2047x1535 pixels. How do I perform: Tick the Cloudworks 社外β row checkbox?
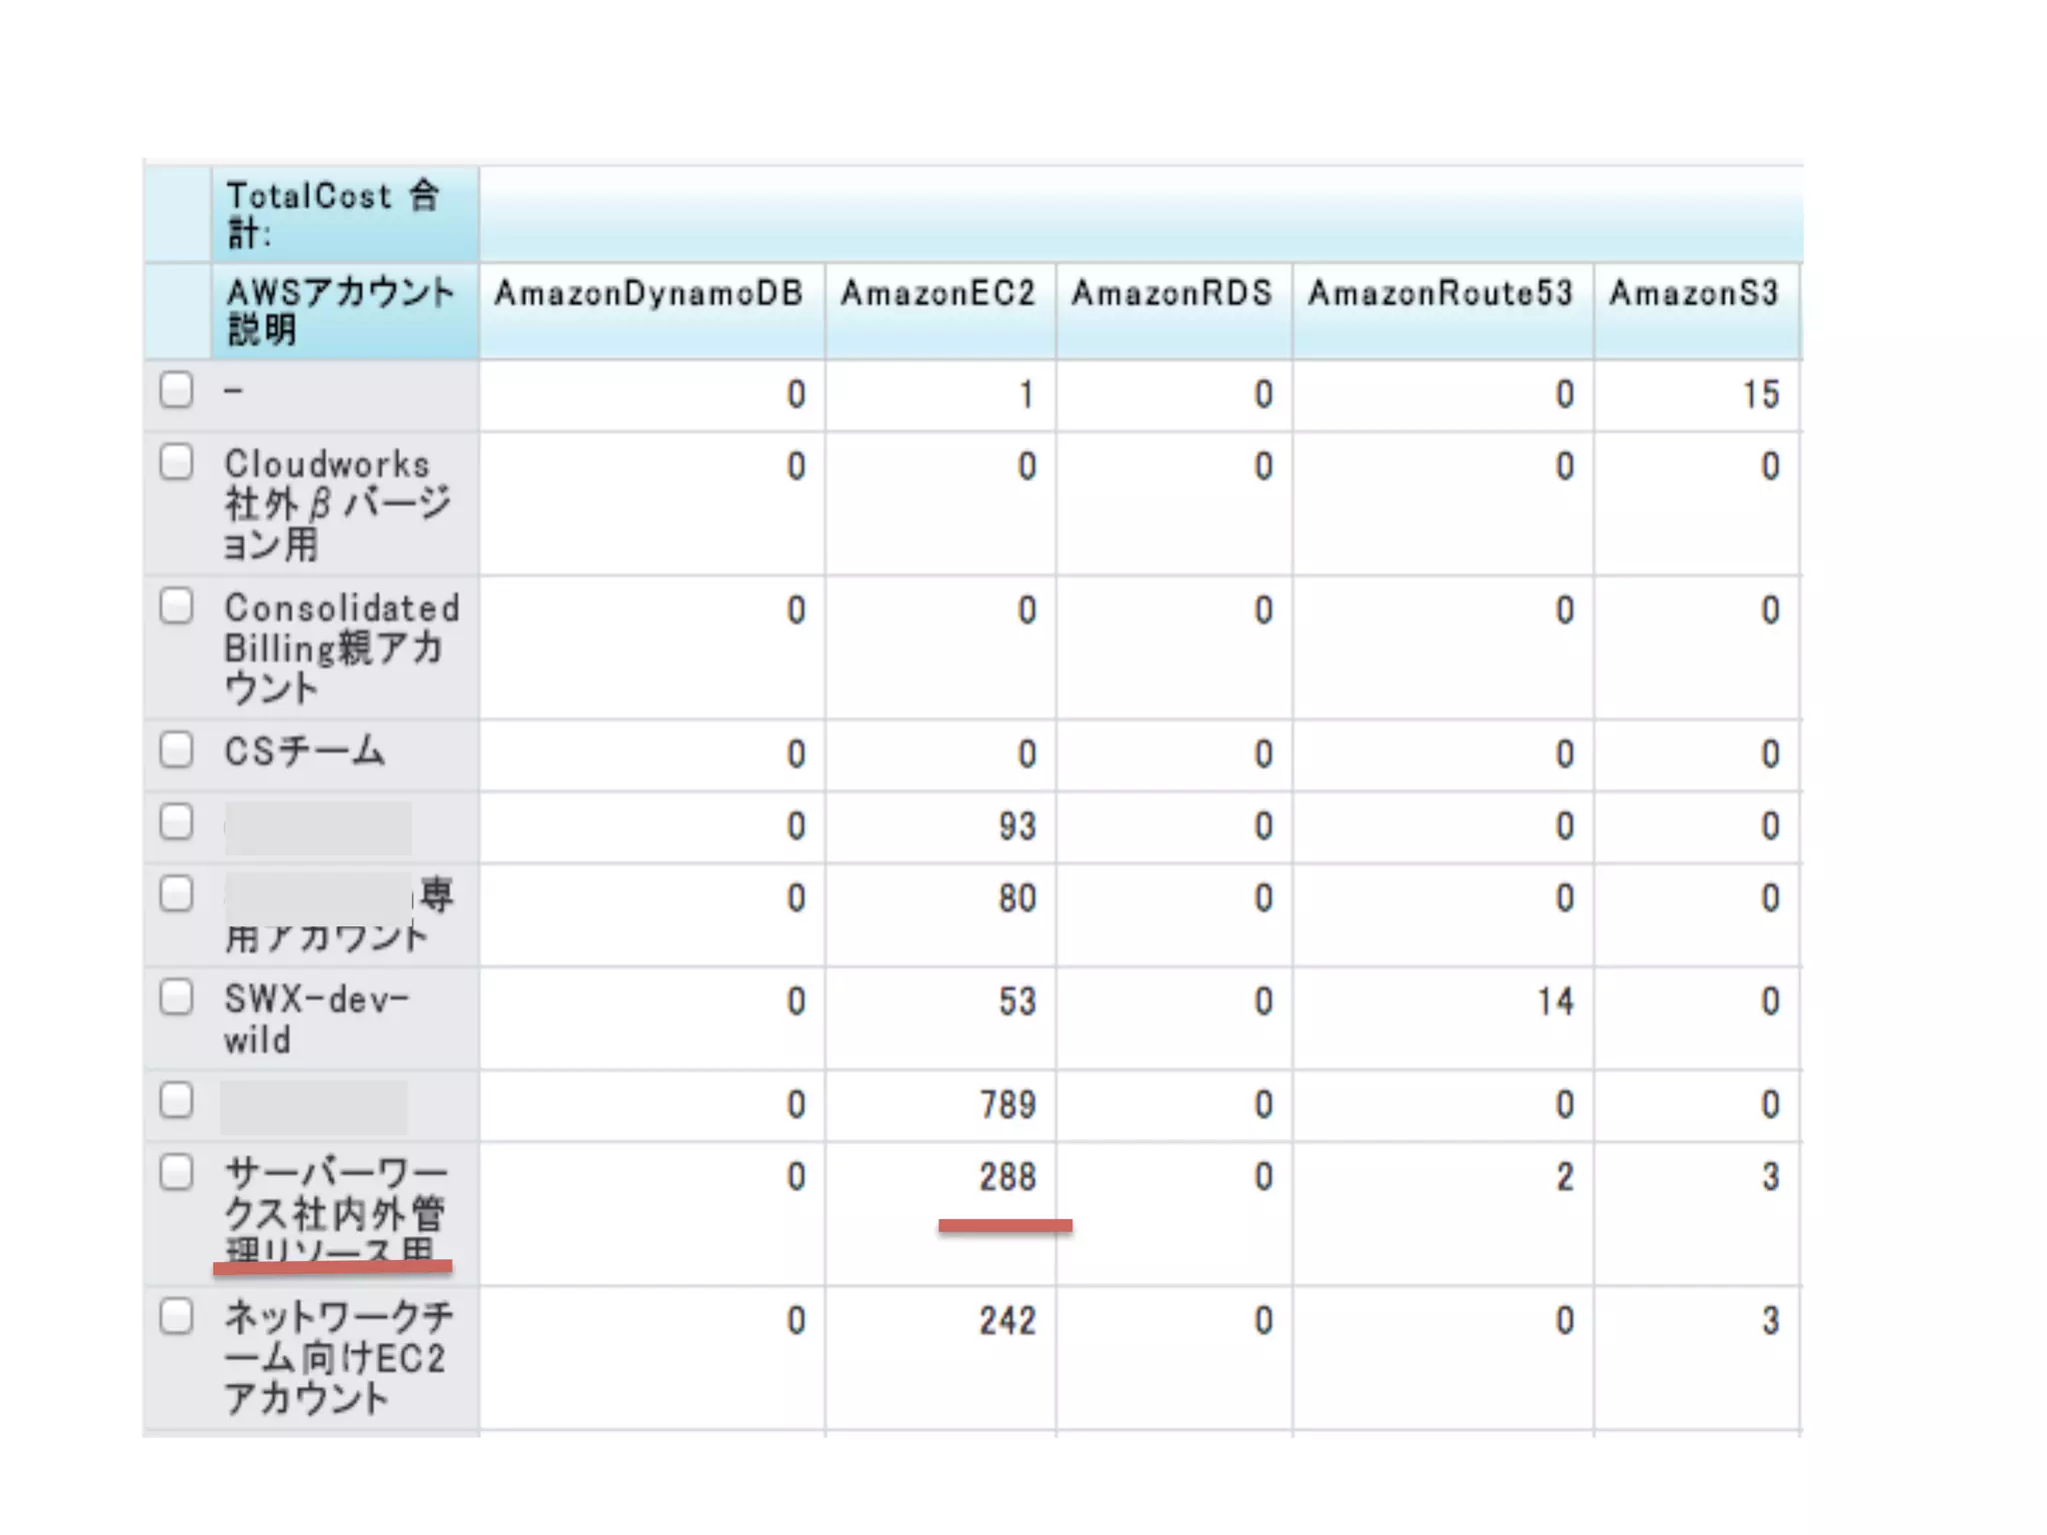(x=177, y=462)
